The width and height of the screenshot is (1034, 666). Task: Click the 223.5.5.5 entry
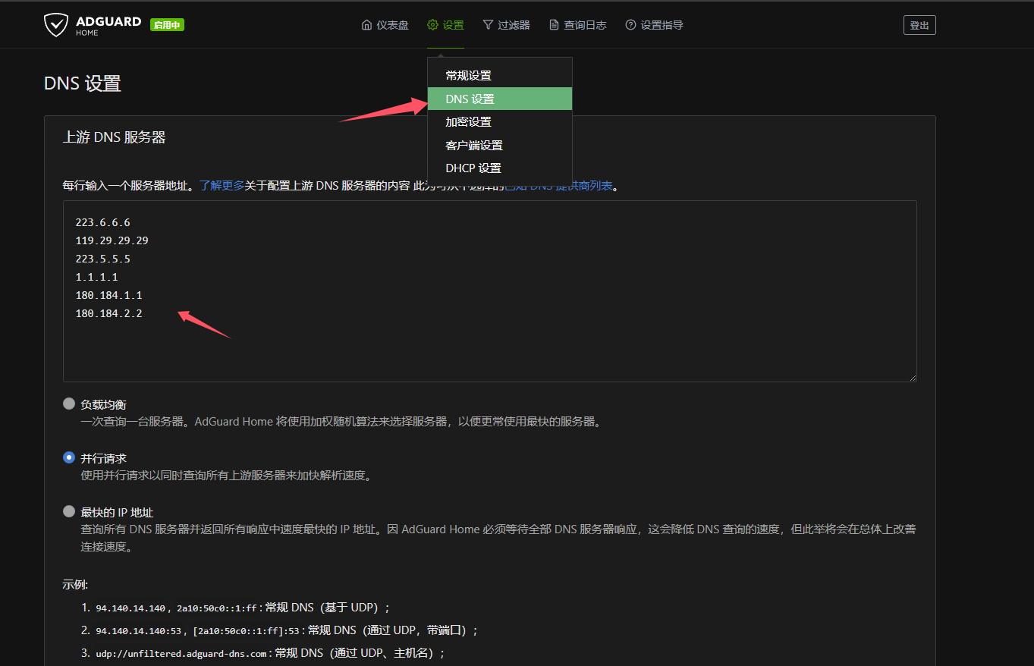102,259
